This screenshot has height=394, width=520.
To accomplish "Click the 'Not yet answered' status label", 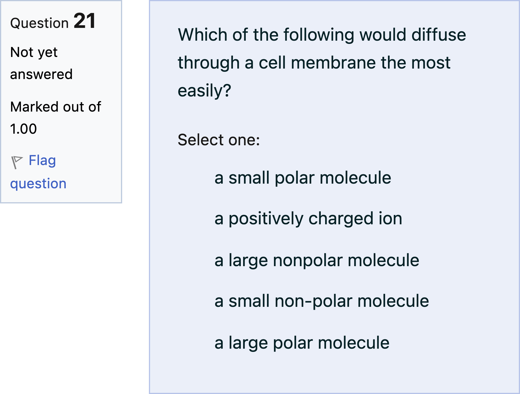I will (x=41, y=62).
